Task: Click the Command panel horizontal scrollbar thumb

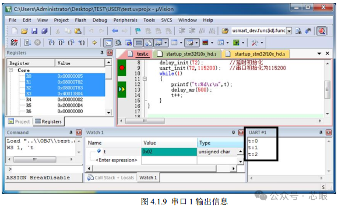Action: pos(35,159)
